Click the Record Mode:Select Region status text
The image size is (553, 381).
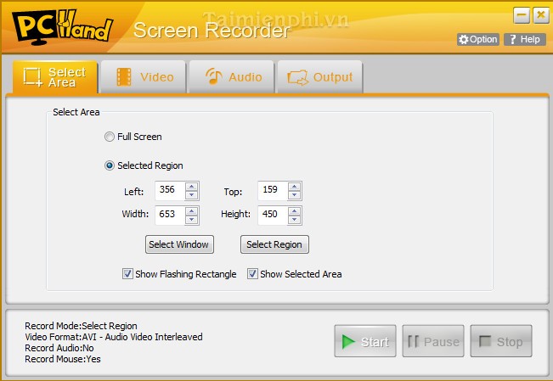click(x=81, y=326)
